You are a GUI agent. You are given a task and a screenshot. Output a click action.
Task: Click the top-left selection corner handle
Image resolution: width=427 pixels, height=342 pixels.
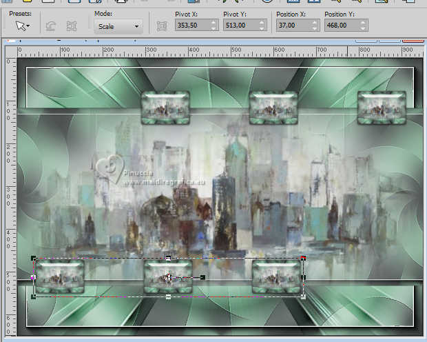tap(34, 258)
